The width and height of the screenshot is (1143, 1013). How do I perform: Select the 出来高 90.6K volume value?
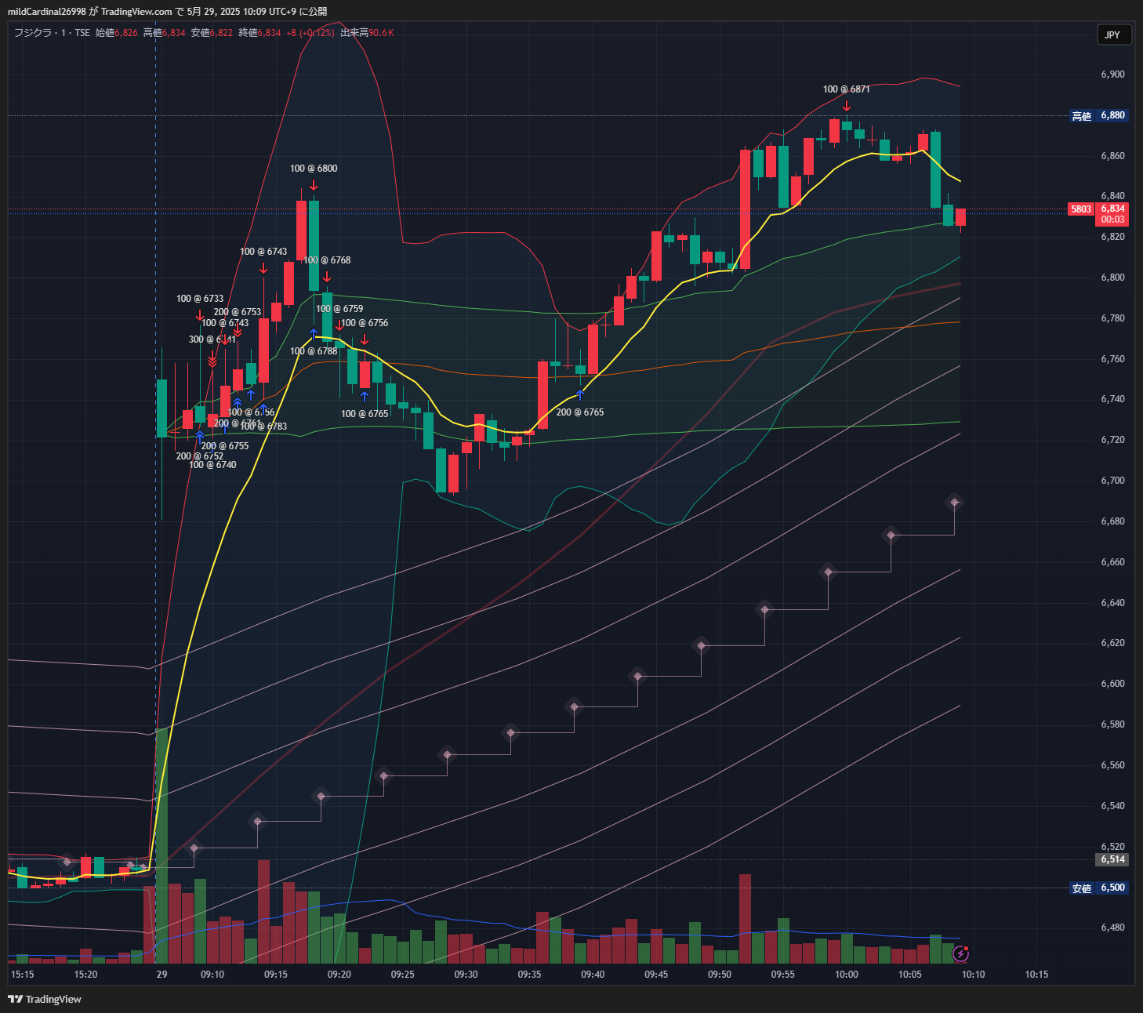tap(367, 33)
